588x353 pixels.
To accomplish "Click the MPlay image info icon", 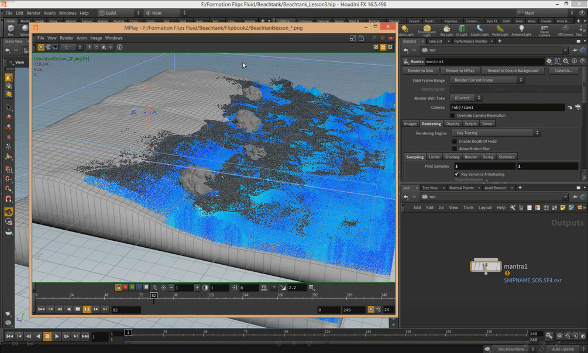I will 120,47.
